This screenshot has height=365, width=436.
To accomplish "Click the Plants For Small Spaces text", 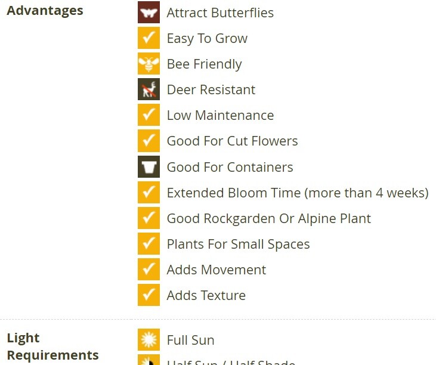I will (239, 245).
